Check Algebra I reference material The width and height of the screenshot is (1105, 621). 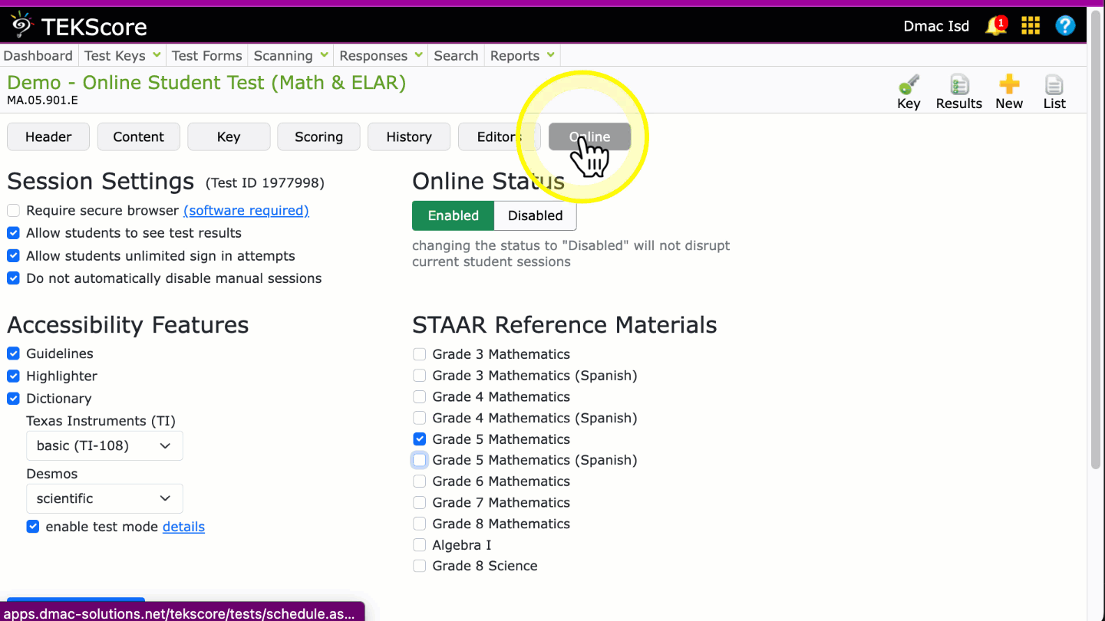[x=419, y=545]
